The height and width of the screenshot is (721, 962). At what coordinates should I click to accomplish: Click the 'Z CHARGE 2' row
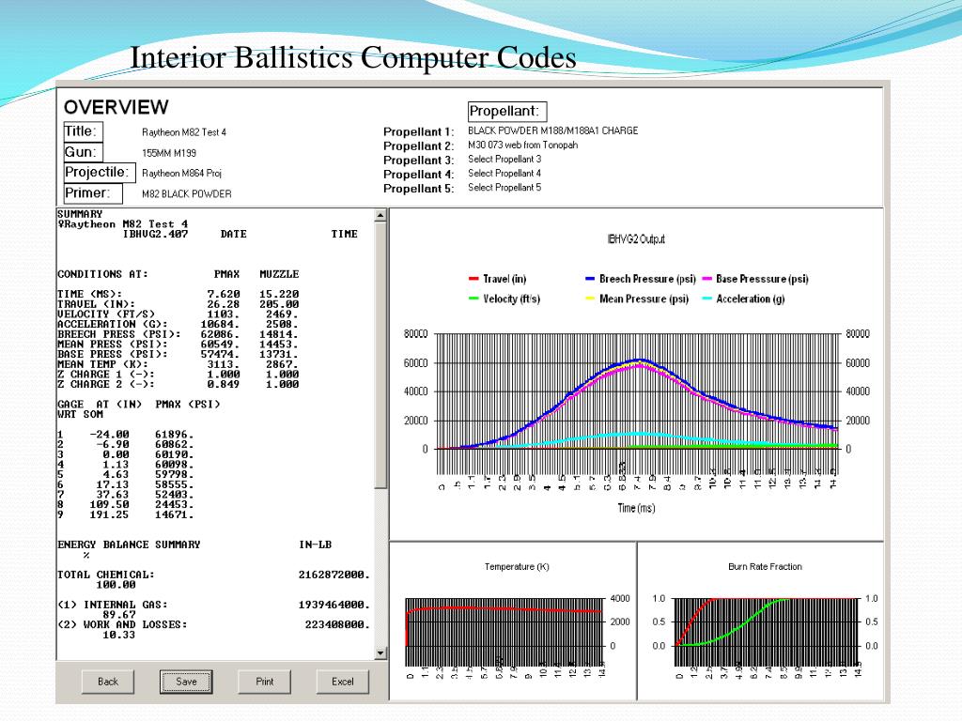(x=178, y=385)
